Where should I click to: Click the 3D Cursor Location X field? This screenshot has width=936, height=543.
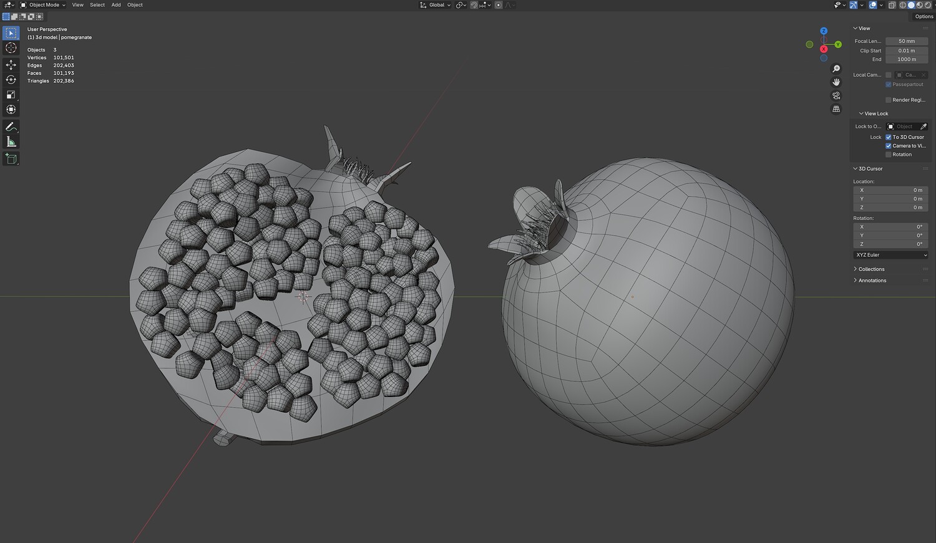click(x=890, y=190)
